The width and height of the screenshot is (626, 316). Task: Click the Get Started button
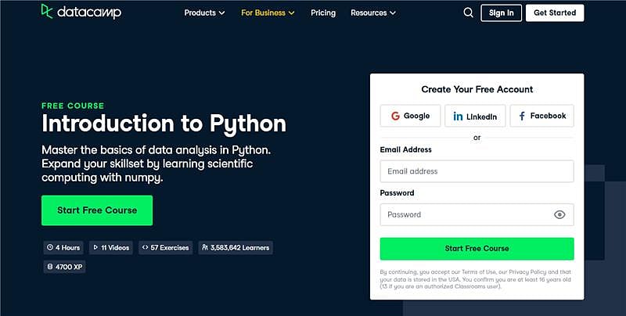[x=555, y=13]
